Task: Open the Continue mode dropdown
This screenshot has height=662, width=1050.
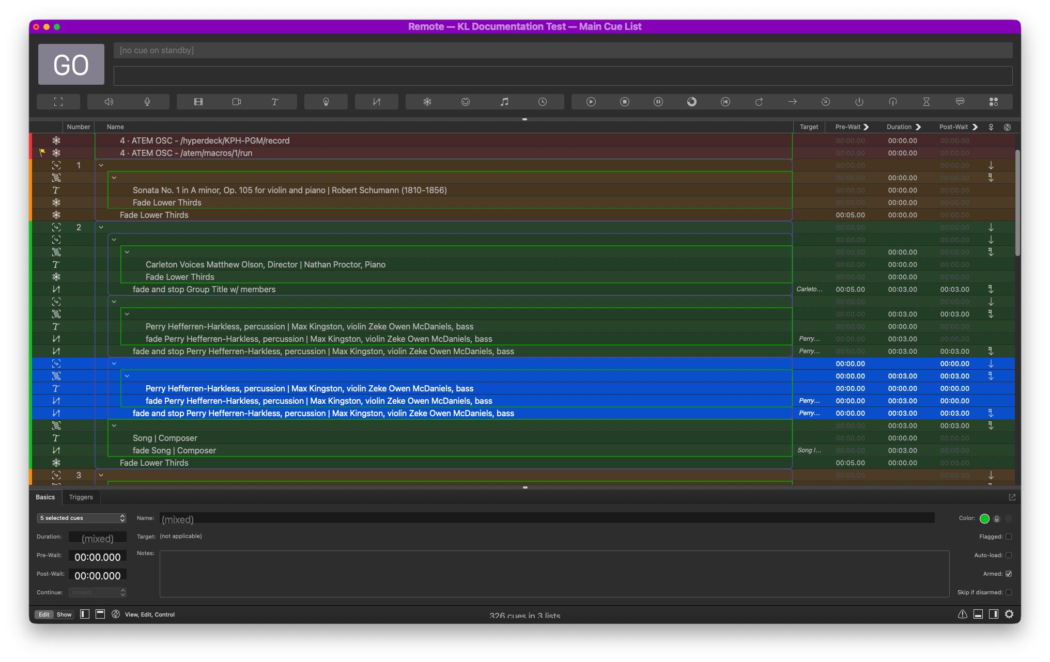Action: 98,592
